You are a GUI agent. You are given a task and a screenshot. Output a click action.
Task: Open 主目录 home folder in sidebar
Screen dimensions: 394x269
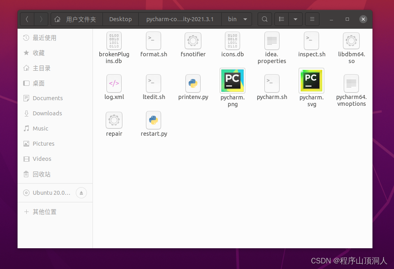click(x=55, y=68)
